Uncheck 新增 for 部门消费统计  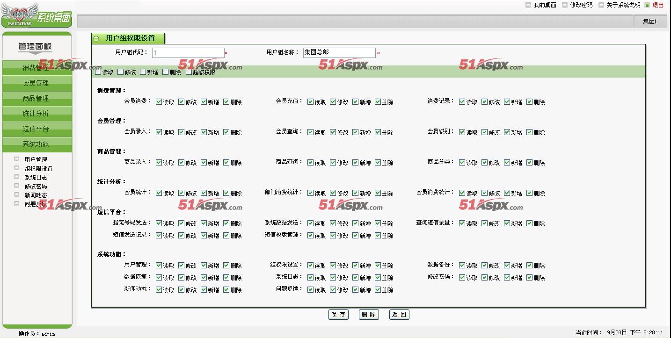(x=356, y=193)
